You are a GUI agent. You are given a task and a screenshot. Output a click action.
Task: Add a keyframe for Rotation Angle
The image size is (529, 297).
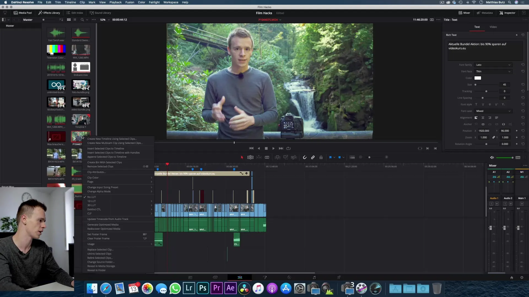517,144
